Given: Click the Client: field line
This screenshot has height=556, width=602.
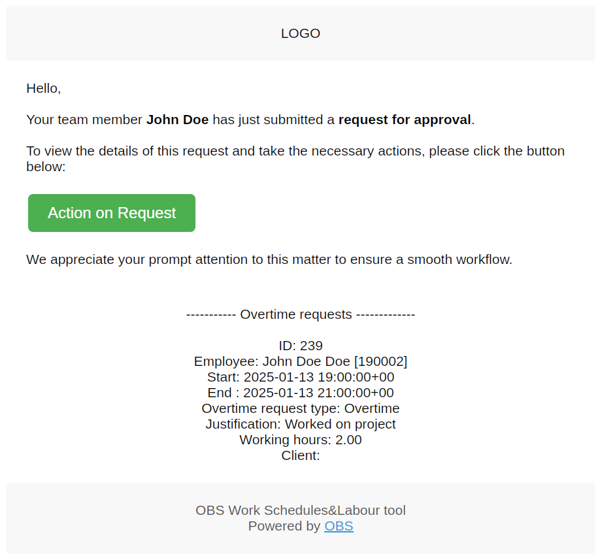Looking at the screenshot, I should (301, 455).
